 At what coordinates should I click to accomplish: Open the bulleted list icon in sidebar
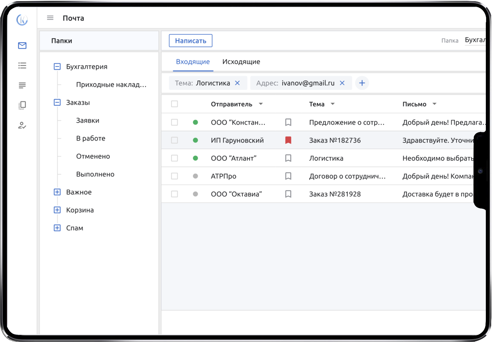tap(22, 66)
